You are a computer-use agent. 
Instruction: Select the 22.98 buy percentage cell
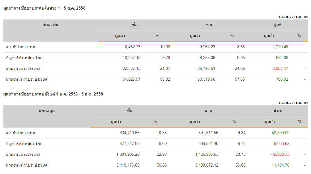coord(162,155)
